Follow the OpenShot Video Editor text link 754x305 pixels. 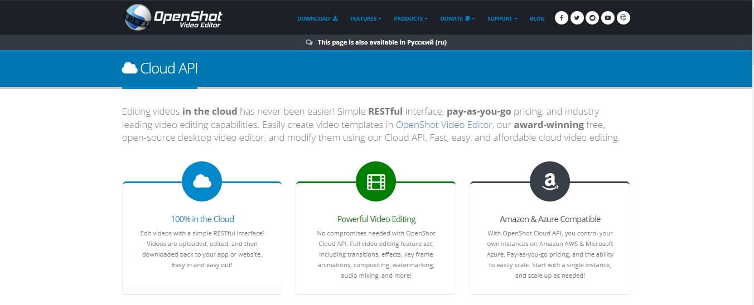tap(444, 125)
